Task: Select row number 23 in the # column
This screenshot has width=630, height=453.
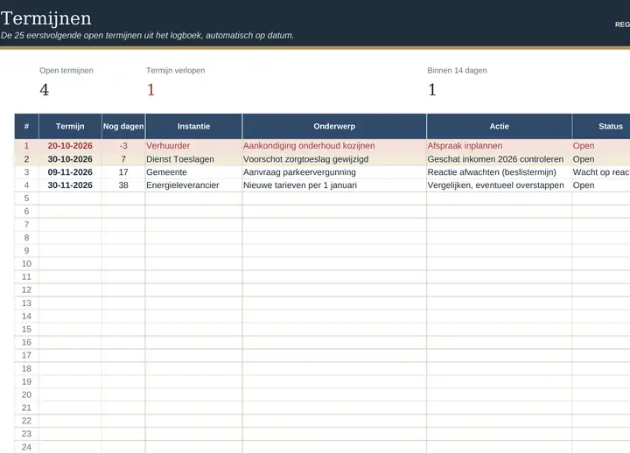Action: click(x=26, y=434)
